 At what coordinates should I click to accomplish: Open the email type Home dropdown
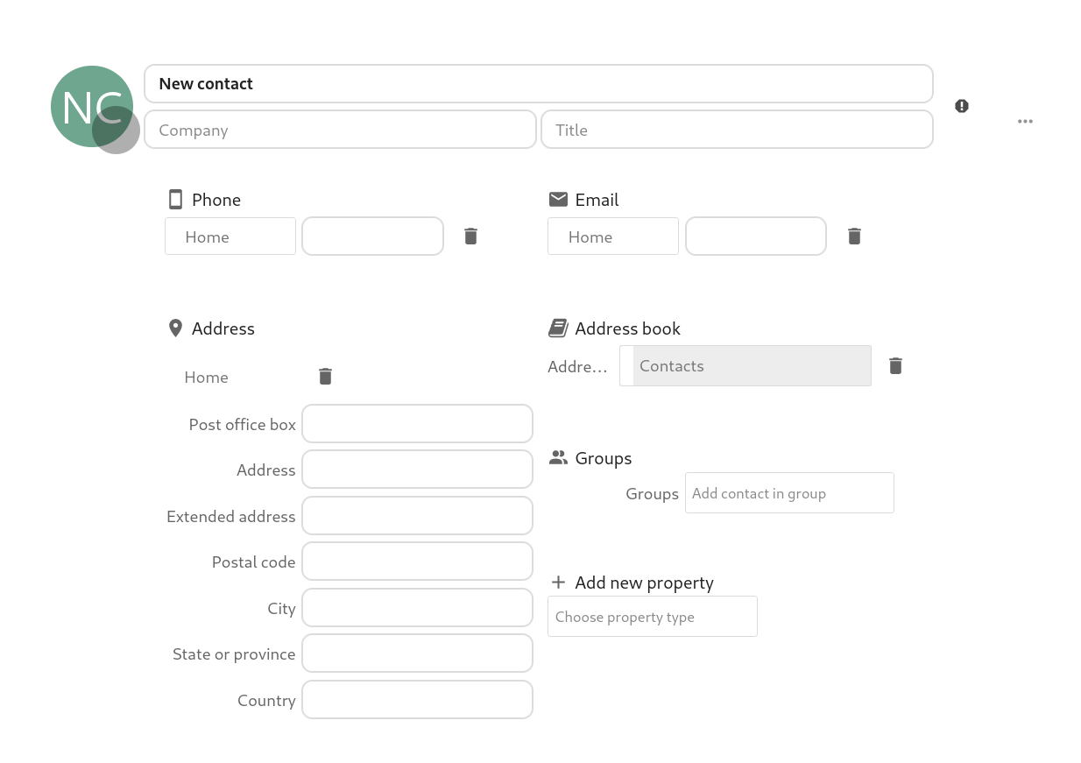click(x=613, y=237)
